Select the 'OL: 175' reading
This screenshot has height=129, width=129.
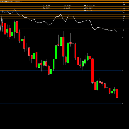pos(88,11)
